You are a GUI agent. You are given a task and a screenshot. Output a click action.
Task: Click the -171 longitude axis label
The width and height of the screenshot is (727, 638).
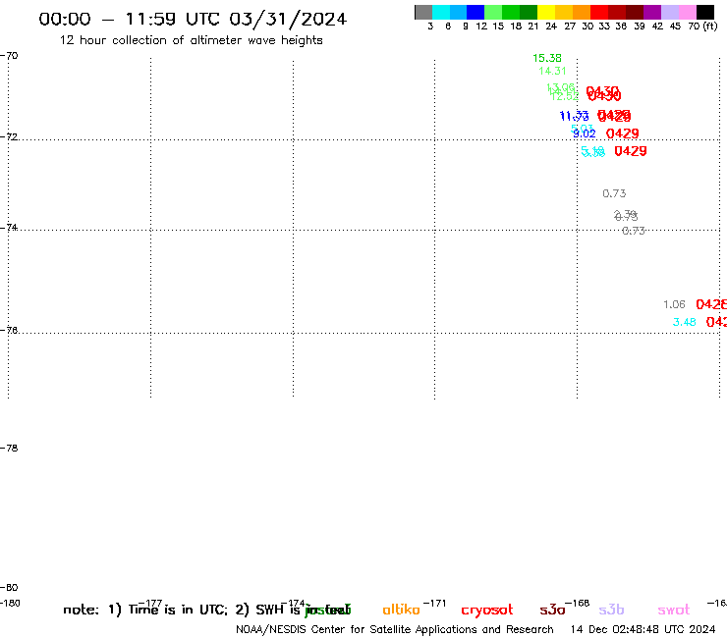(434, 604)
